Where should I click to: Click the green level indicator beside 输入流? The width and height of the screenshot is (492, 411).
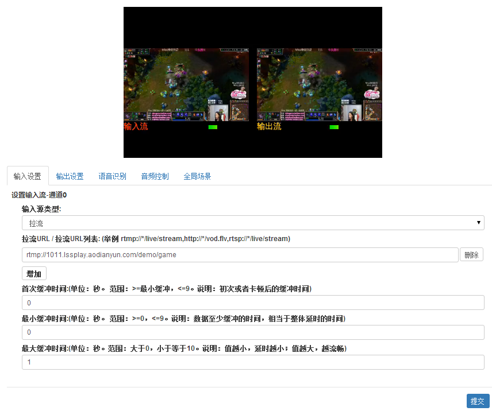click(x=213, y=127)
